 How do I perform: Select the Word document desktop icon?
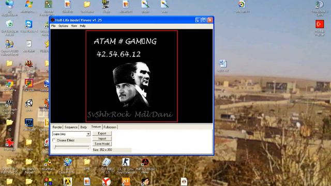pos(223,66)
